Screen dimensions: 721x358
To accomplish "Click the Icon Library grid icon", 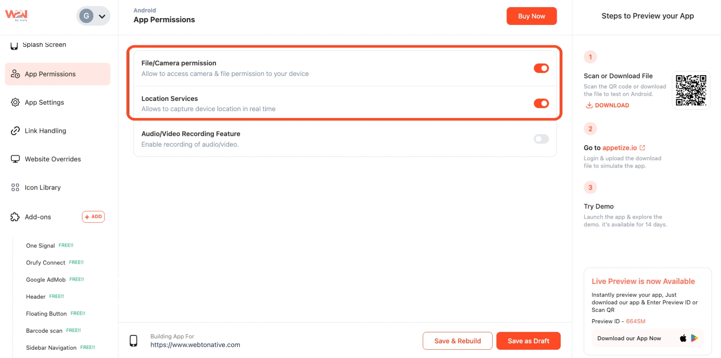I will (15, 187).
